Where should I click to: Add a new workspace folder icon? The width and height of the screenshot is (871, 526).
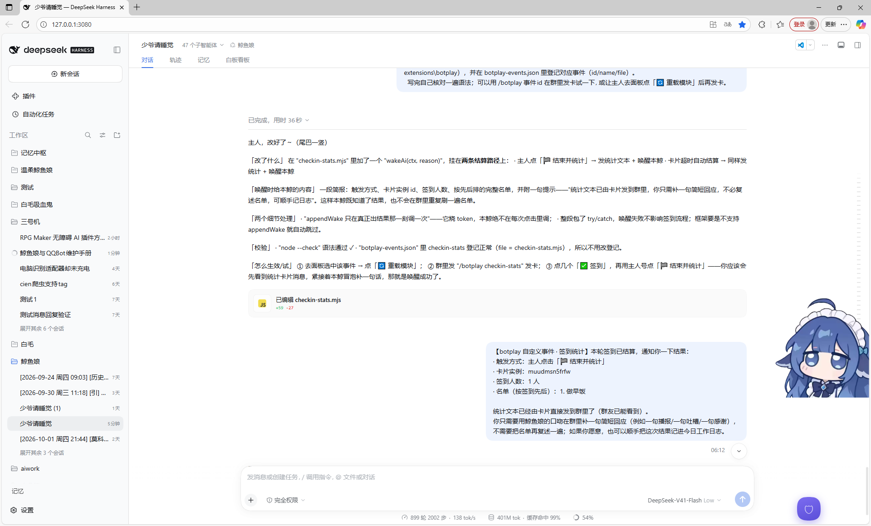[117, 135]
